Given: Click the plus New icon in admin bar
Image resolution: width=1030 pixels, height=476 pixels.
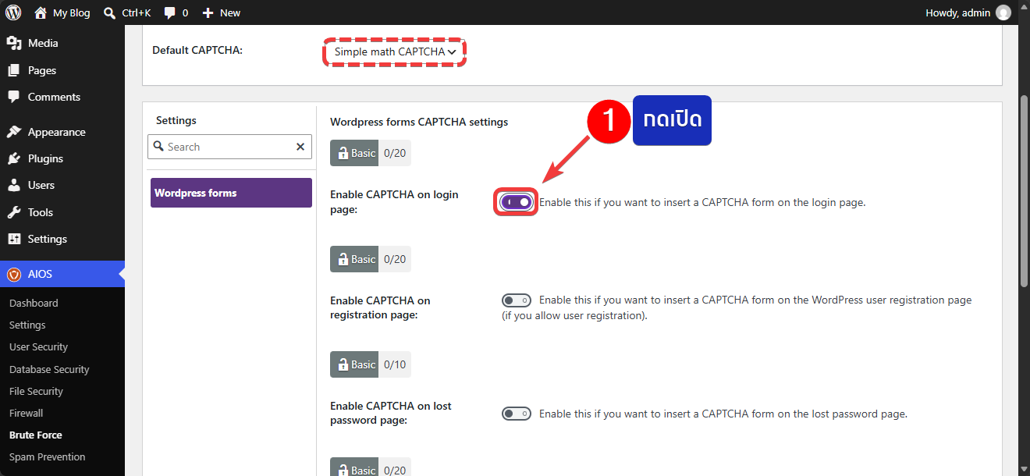Looking at the screenshot, I should pos(208,12).
